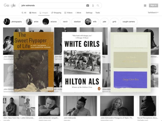The width and height of the screenshot is (162, 121).
Task: Open the Google apps grid
Action: pyautogui.click(x=145, y=6)
